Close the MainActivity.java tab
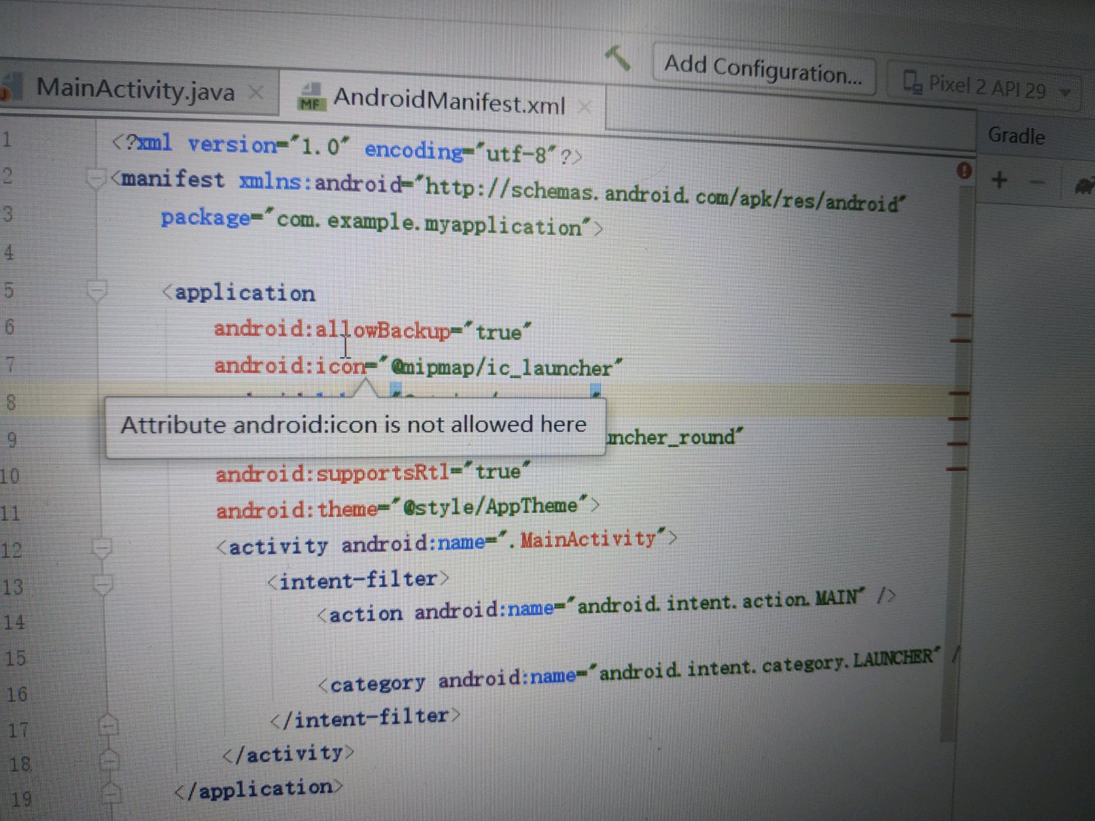The width and height of the screenshot is (1095, 821). pyautogui.click(x=255, y=93)
